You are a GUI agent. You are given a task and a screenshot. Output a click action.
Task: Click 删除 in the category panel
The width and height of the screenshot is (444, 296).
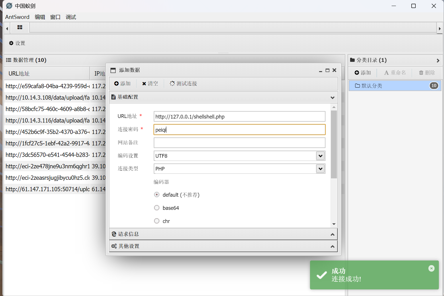427,73
